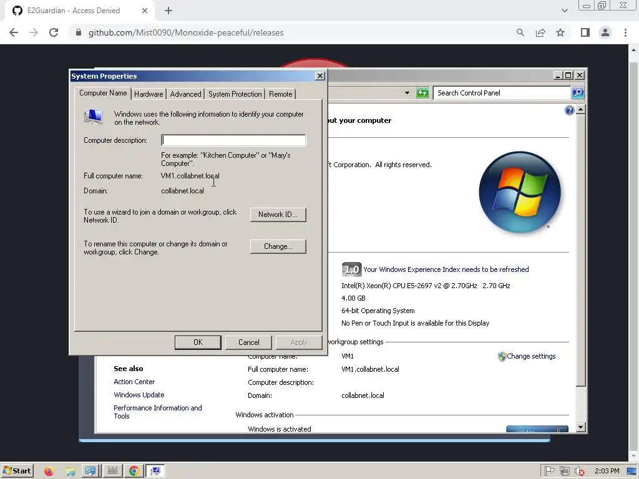
Task: Open zoom magnifier icon in address bar
Action: [x=520, y=32]
